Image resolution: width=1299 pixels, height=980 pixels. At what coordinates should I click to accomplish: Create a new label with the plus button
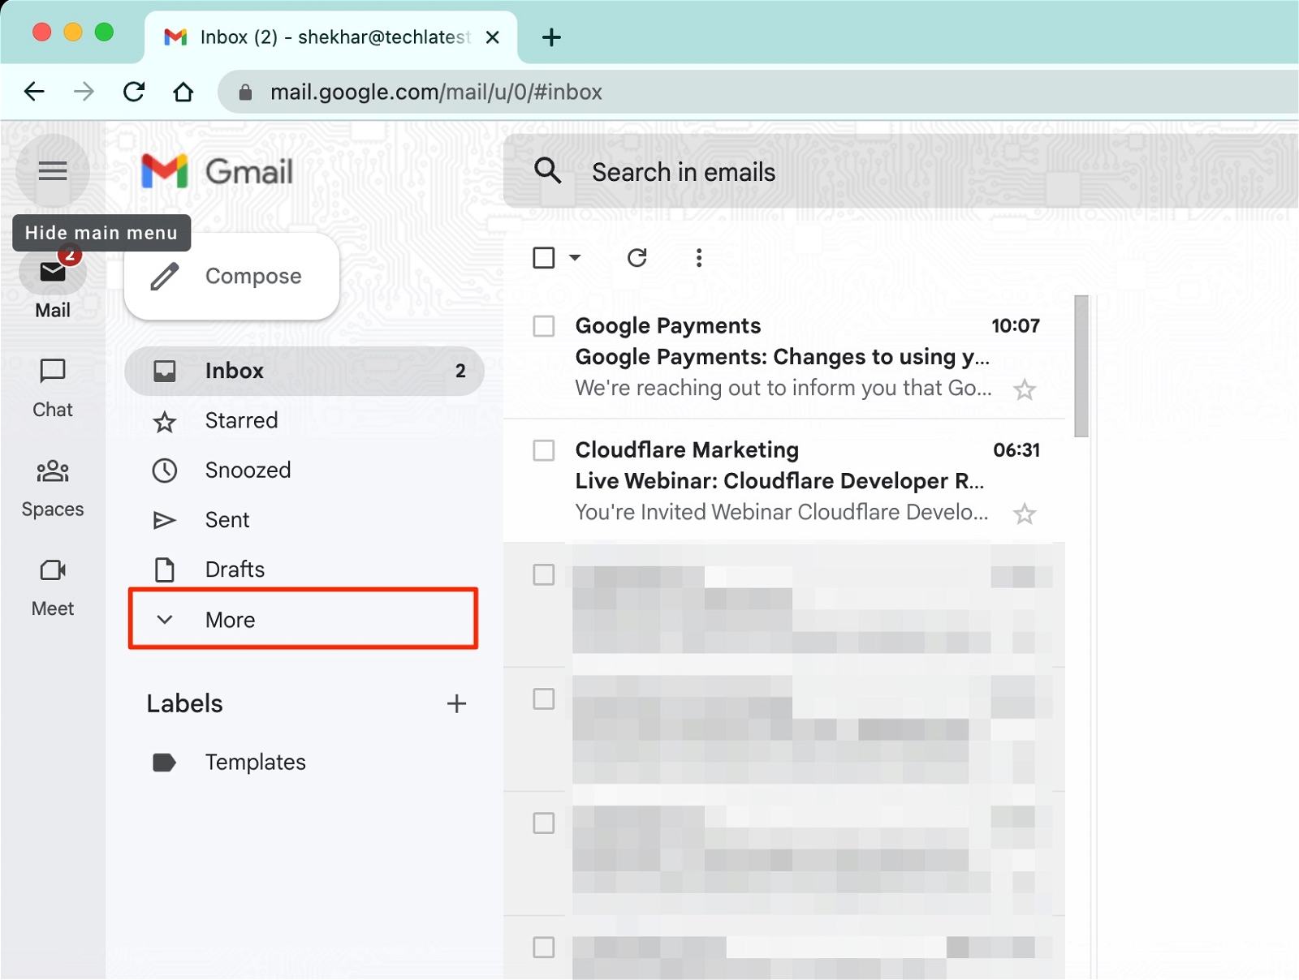click(x=457, y=703)
